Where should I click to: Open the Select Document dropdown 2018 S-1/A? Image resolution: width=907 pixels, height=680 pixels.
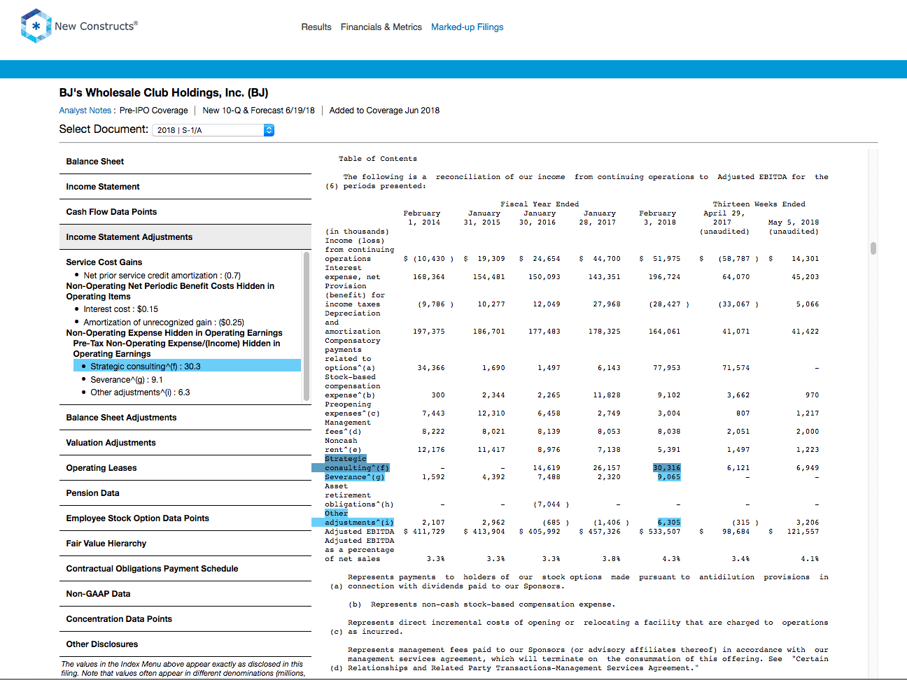[x=213, y=130]
